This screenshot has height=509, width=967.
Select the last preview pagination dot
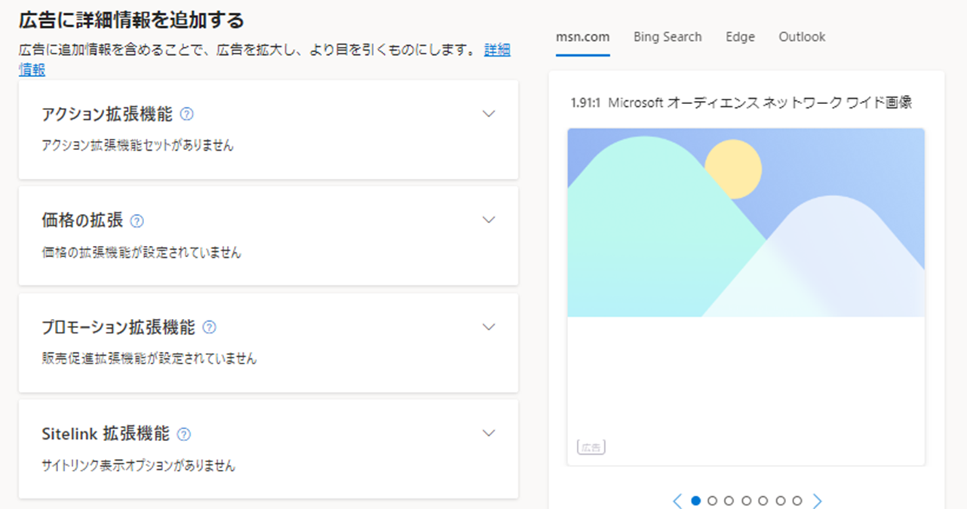797,501
